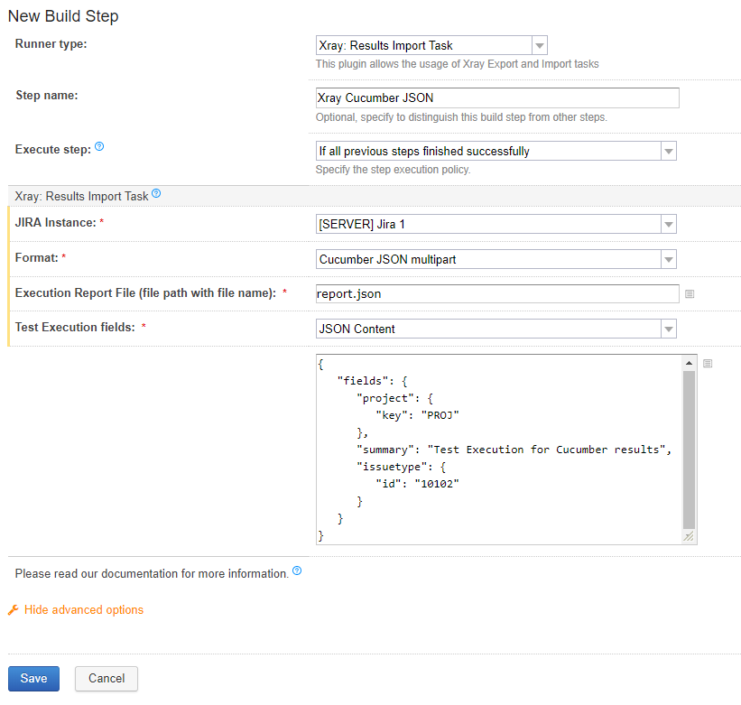Click parameter icon next to report.json field
The height and width of the screenshot is (705, 741).
click(690, 294)
